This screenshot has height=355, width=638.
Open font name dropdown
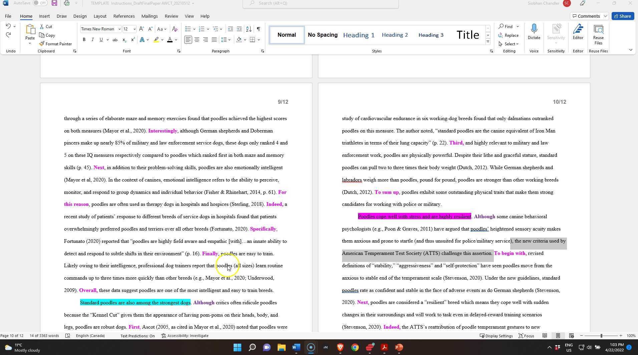pyautogui.click(x=119, y=29)
